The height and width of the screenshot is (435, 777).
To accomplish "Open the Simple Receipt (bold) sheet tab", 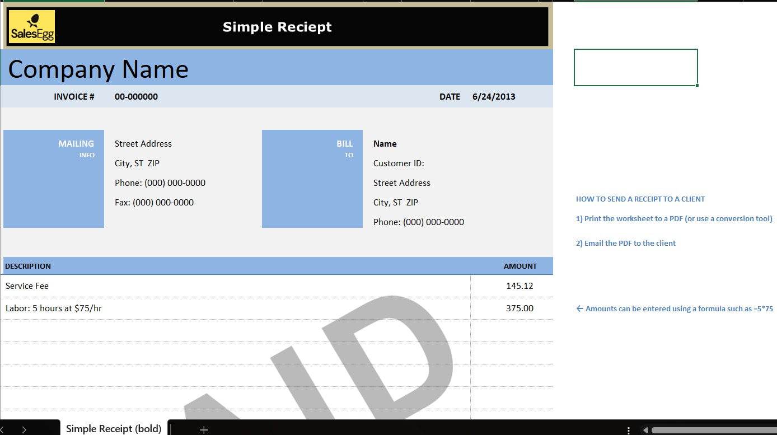I will click(x=114, y=429).
